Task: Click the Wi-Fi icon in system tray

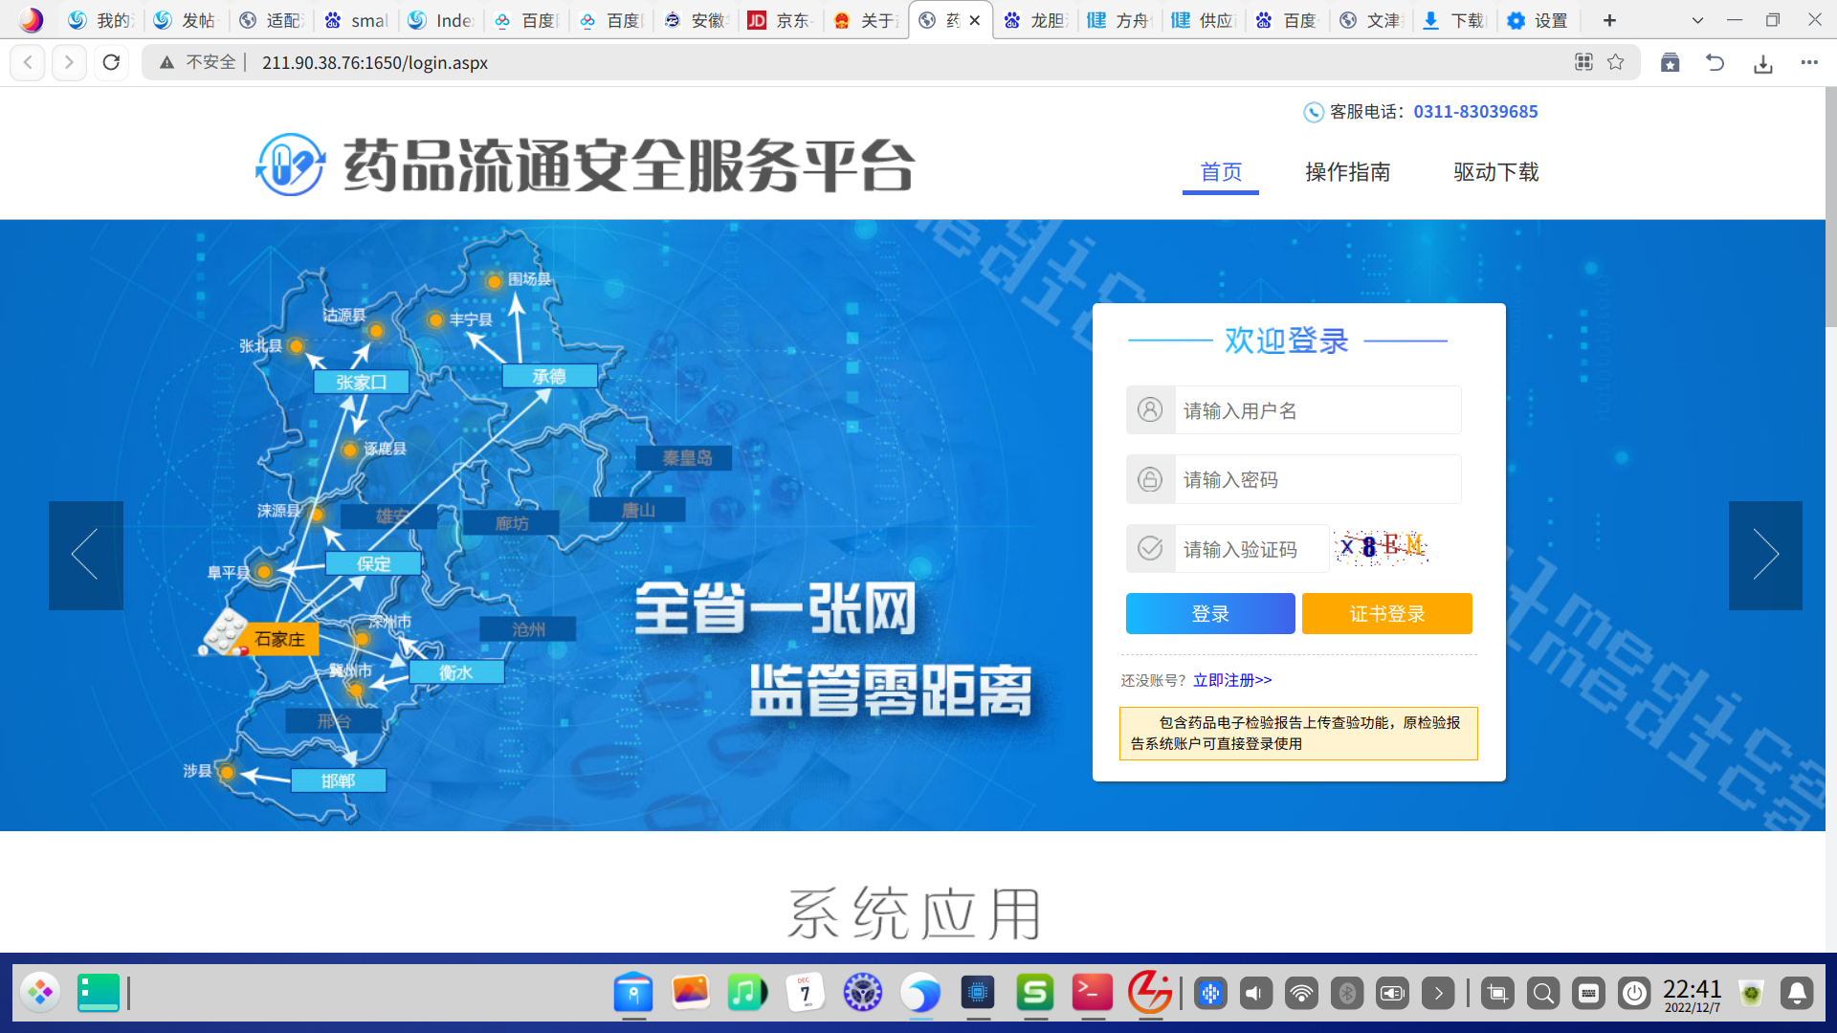Action: (x=1301, y=994)
